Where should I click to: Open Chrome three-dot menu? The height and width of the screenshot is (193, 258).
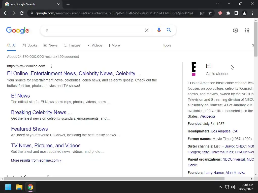(x=252, y=13)
